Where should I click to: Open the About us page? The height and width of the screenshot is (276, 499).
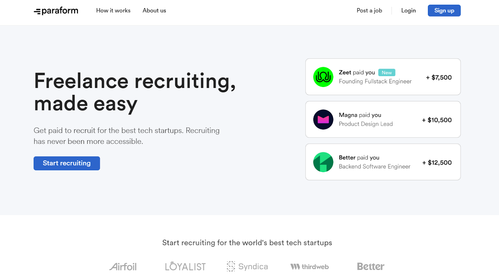pyautogui.click(x=154, y=10)
